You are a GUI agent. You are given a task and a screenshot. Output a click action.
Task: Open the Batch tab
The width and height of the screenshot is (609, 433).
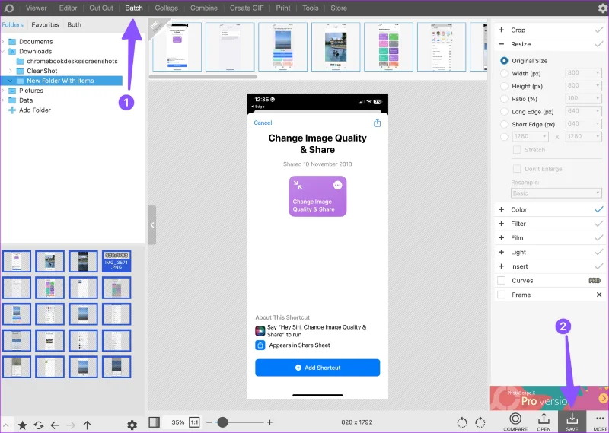tap(134, 8)
